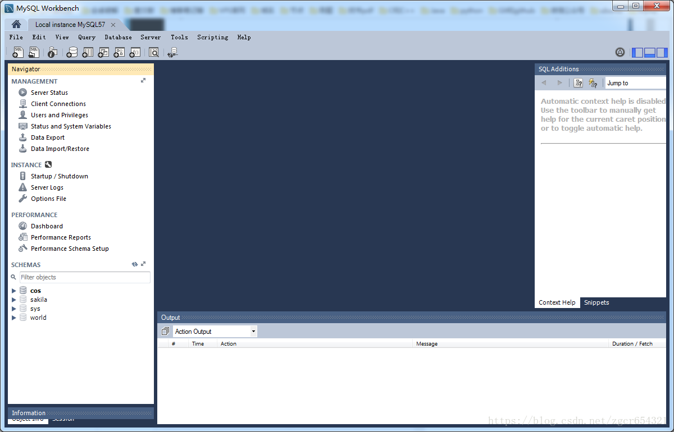674x432 pixels.
Task: Open the View menu
Action: coord(62,37)
